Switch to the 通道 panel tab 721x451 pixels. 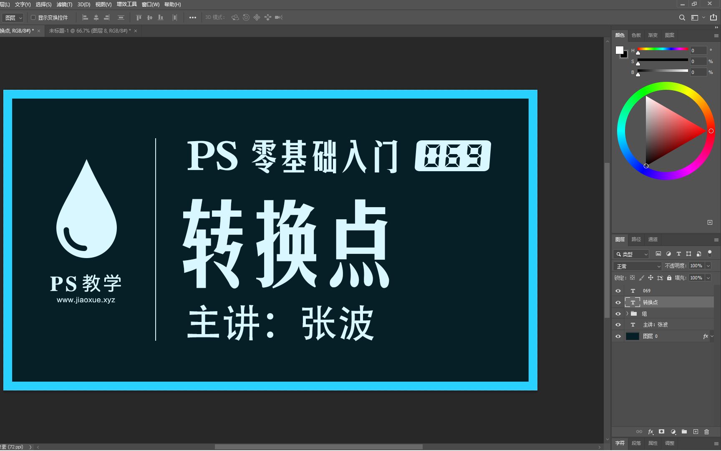[653, 239]
